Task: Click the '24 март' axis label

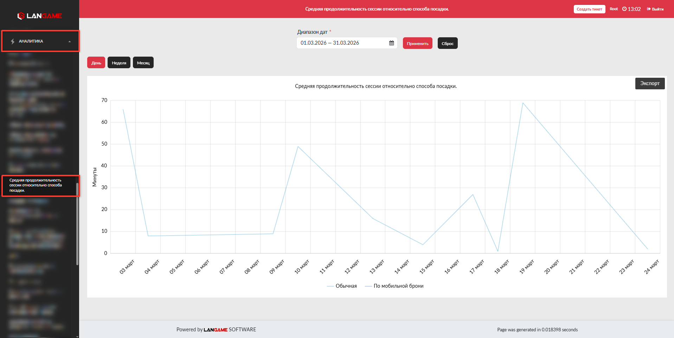Action: [x=651, y=267]
